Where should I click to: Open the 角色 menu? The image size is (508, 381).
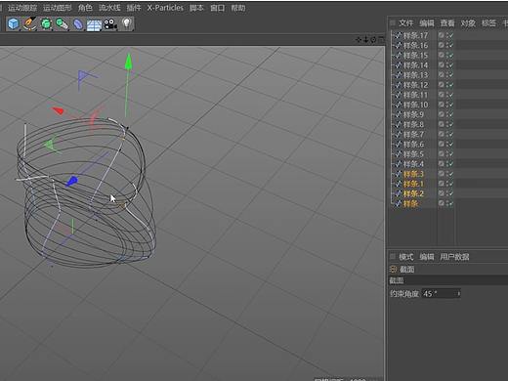point(85,8)
